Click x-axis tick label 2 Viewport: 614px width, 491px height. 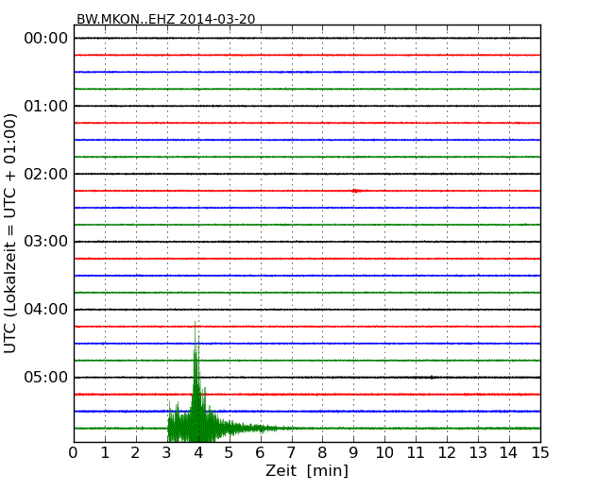coord(135,453)
